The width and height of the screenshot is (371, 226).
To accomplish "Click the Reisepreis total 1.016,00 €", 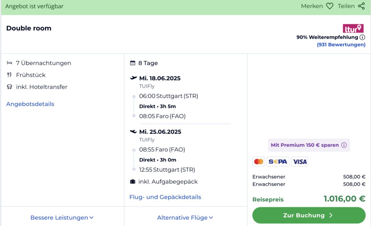I will (344, 199).
